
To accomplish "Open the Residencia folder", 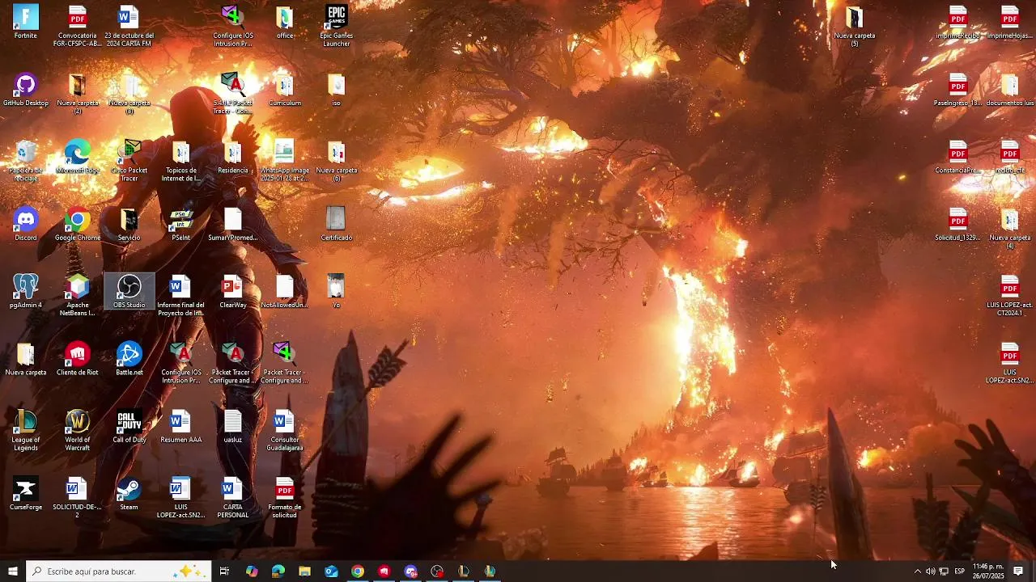I will (x=233, y=157).
